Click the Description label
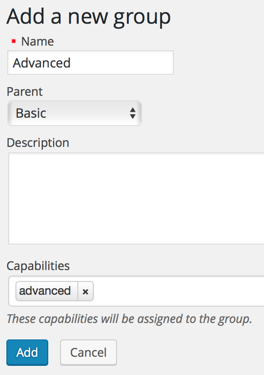 click(x=38, y=142)
